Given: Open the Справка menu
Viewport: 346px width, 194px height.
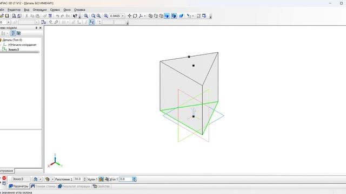Looking at the screenshot, I should (x=79, y=10).
